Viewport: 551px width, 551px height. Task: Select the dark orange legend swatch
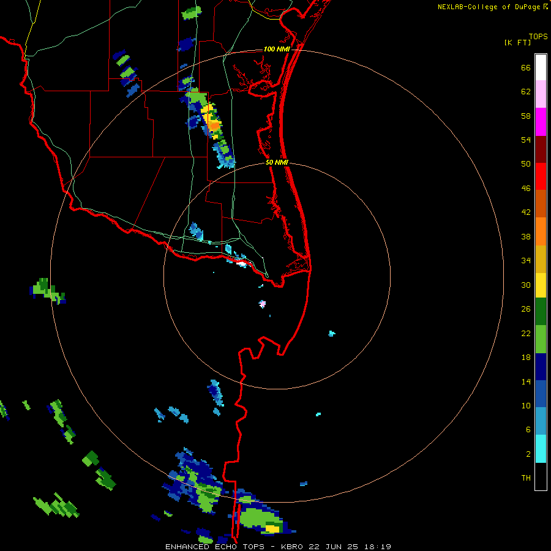tap(541, 204)
